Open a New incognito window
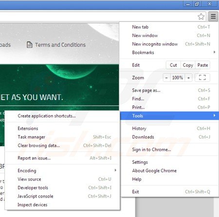Screen dimensions: 219x217 [169, 44]
